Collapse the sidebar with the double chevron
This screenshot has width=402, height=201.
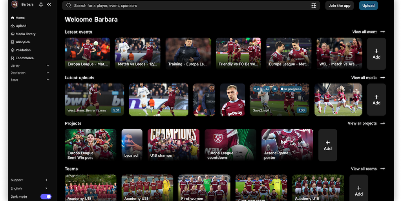tap(49, 5)
